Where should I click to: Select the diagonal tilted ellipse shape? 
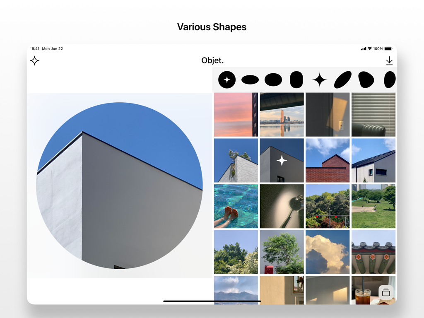click(343, 80)
